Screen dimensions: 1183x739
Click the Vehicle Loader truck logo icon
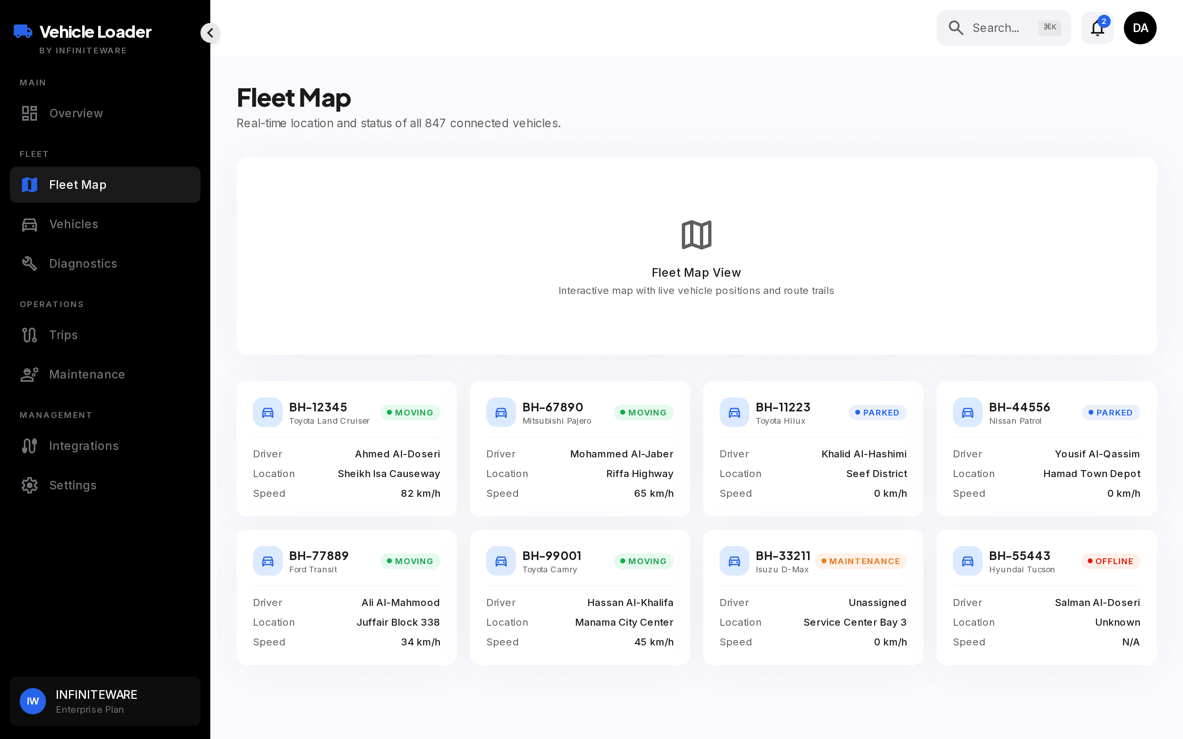click(23, 31)
